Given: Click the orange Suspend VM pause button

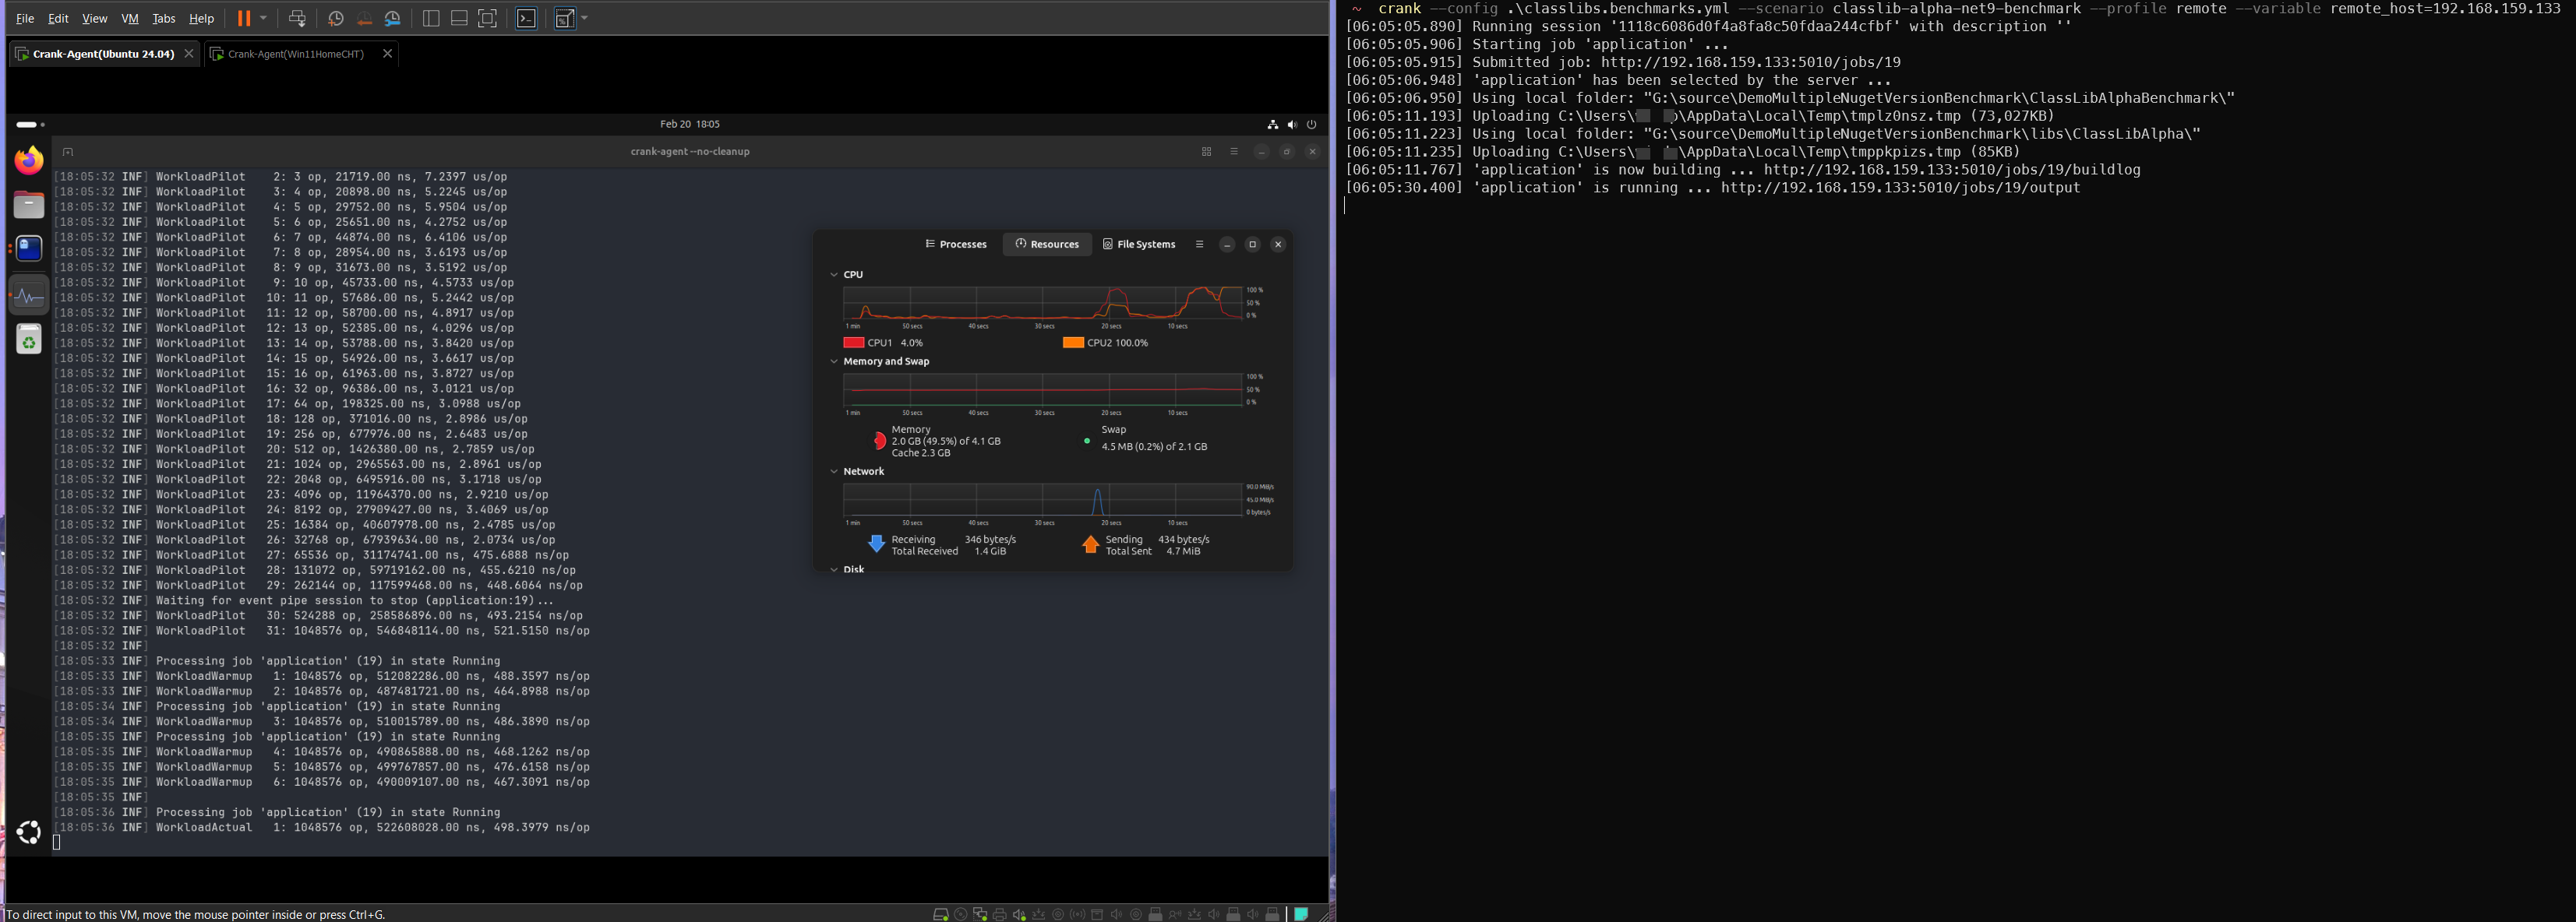Looking at the screenshot, I should pyautogui.click(x=243, y=18).
